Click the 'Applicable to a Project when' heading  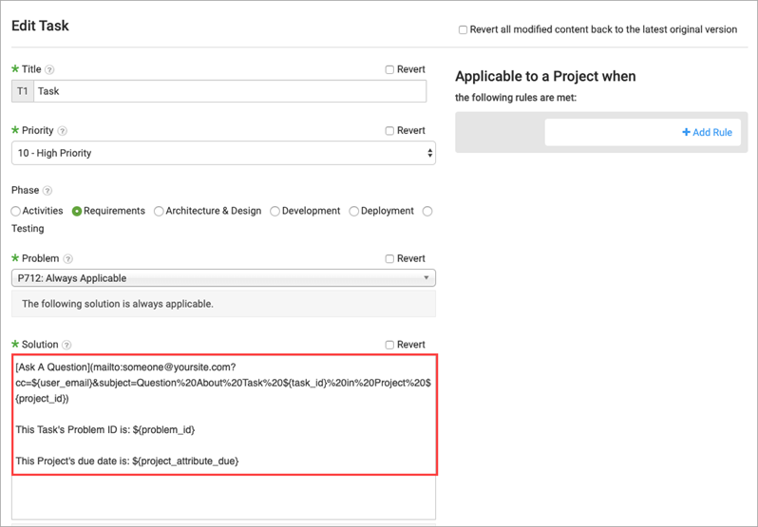tap(545, 76)
